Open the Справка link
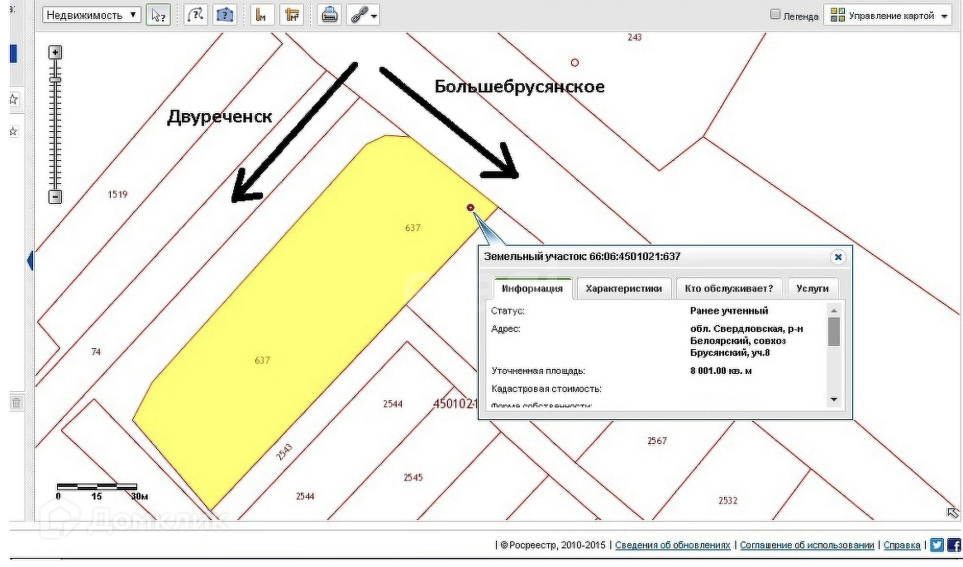963x567 pixels. tap(902, 545)
